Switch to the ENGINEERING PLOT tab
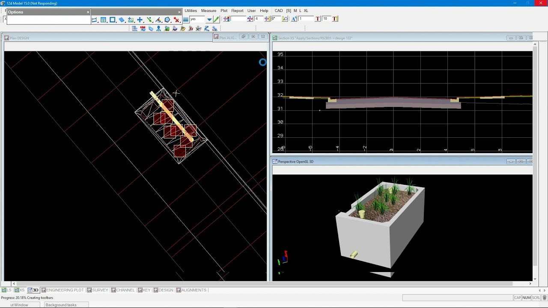Viewport: 548px width, 308px height. pos(63,290)
